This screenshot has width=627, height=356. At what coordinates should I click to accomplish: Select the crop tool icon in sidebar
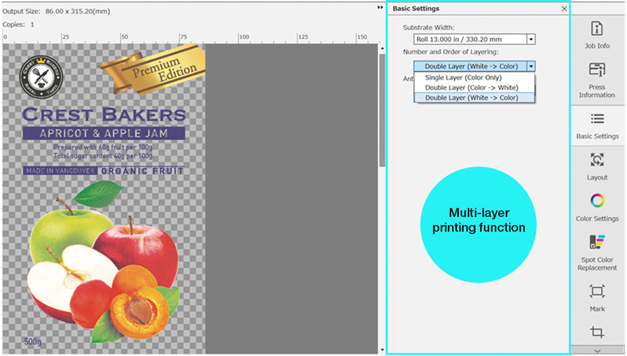pos(597,333)
